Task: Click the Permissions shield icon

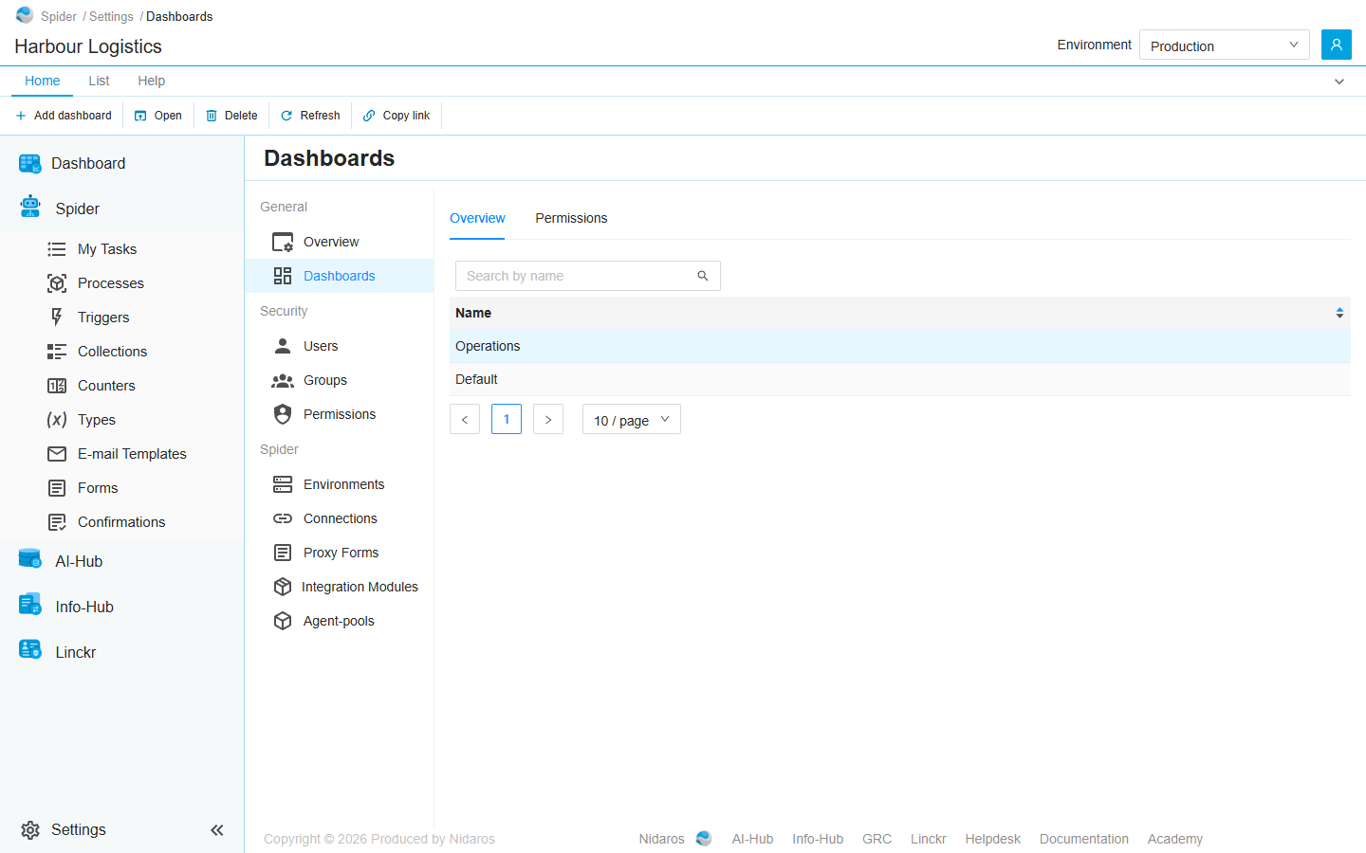Action: [x=283, y=414]
